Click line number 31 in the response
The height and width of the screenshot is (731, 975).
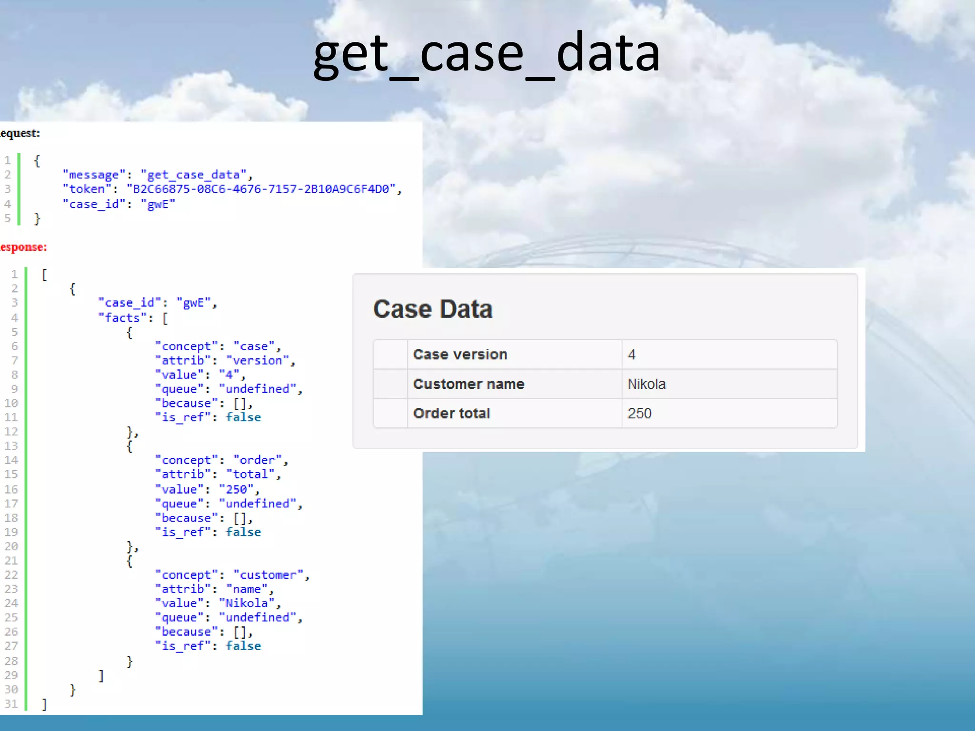click(11, 704)
